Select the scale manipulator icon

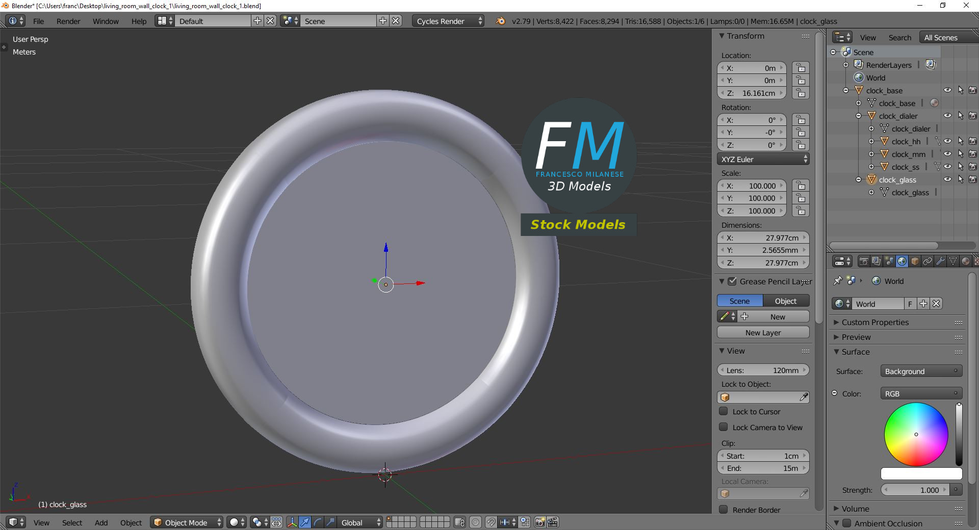click(x=330, y=522)
